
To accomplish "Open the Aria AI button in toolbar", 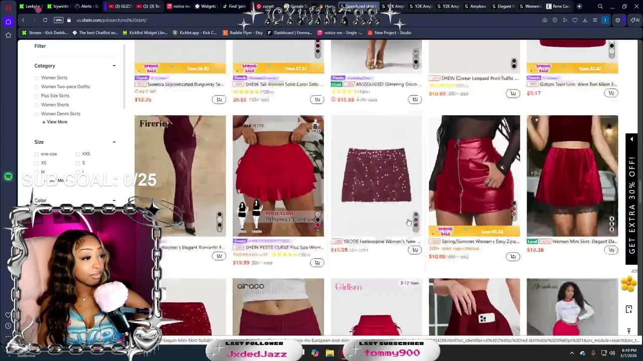I will point(635,20).
